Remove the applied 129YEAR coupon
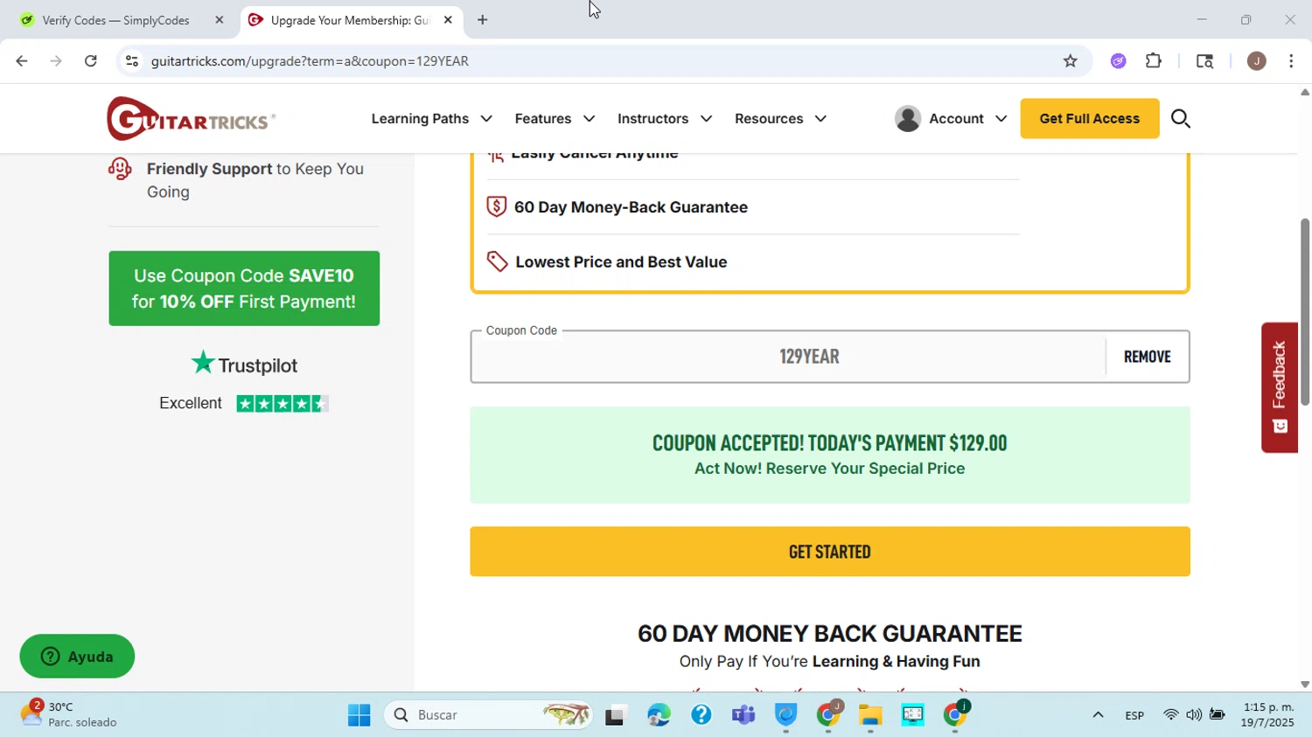The image size is (1312, 737). click(1147, 356)
